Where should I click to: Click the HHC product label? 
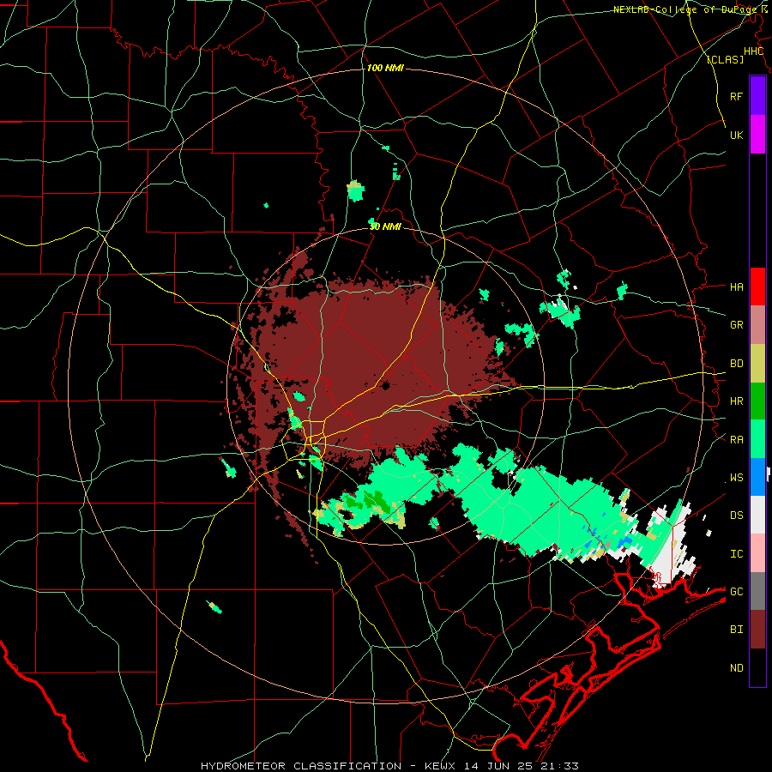coord(753,51)
